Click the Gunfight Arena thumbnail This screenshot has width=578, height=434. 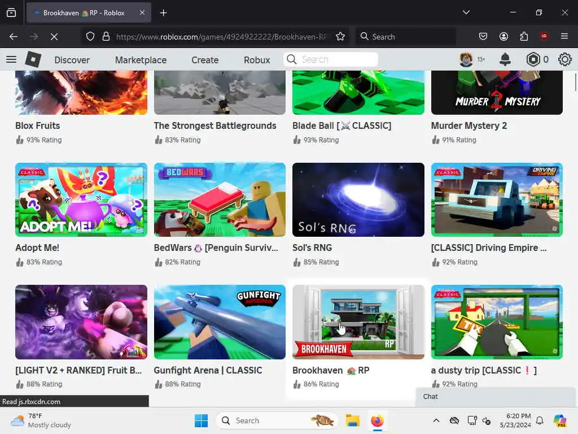point(220,322)
